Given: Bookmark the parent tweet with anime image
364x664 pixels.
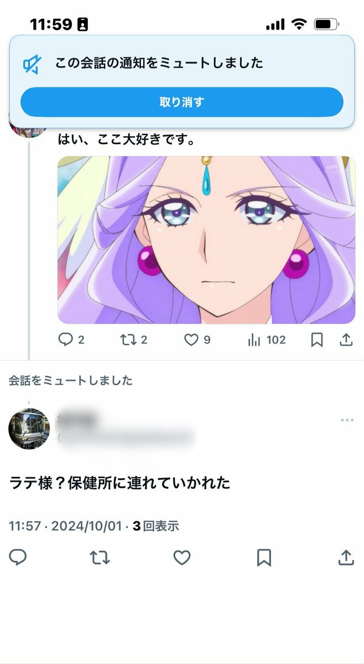Looking at the screenshot, I should point(317,340).
